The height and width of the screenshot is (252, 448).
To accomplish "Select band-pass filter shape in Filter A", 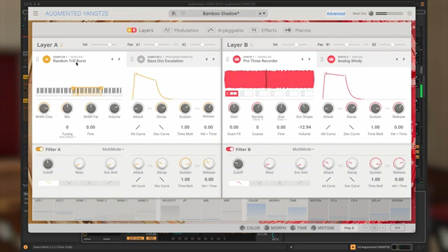I will pos(90,183).
